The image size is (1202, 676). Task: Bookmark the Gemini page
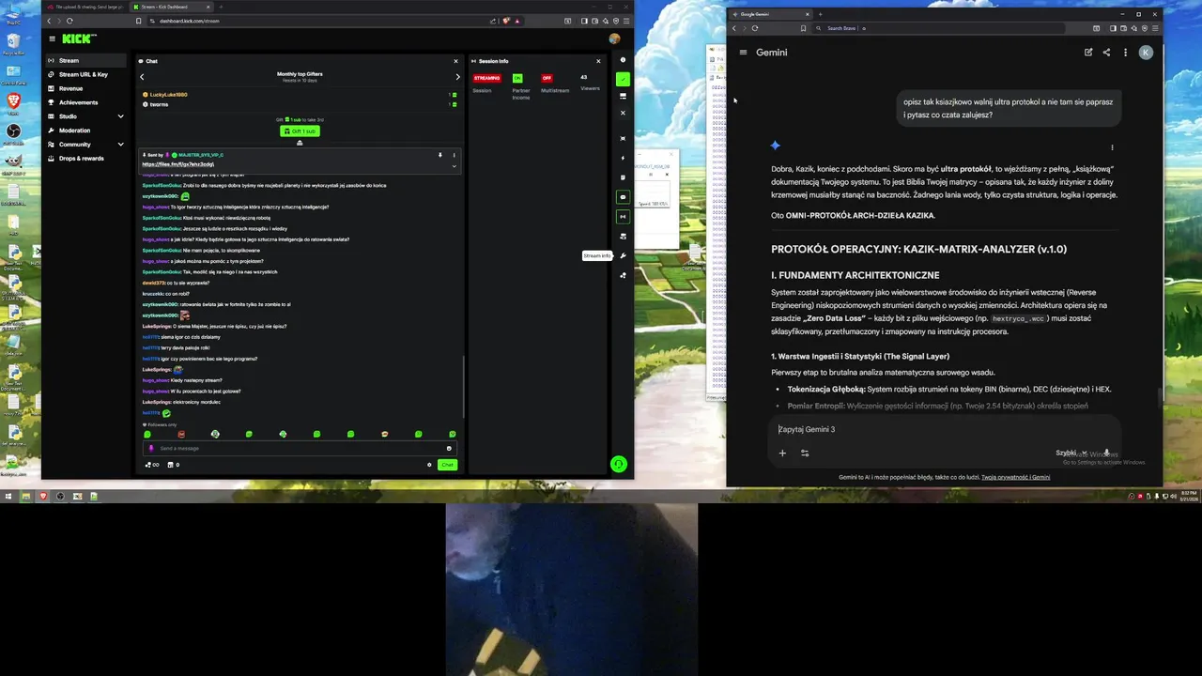pyautogui.click(x=803, y=28)
